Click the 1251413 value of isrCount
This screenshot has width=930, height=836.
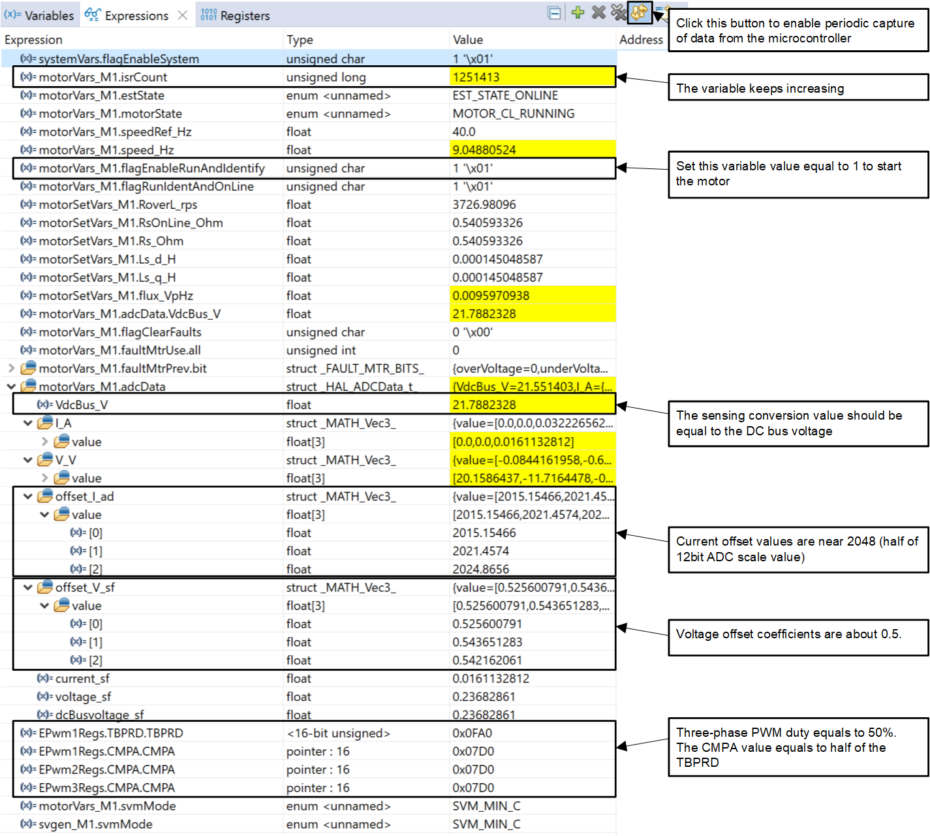(476, 77)
